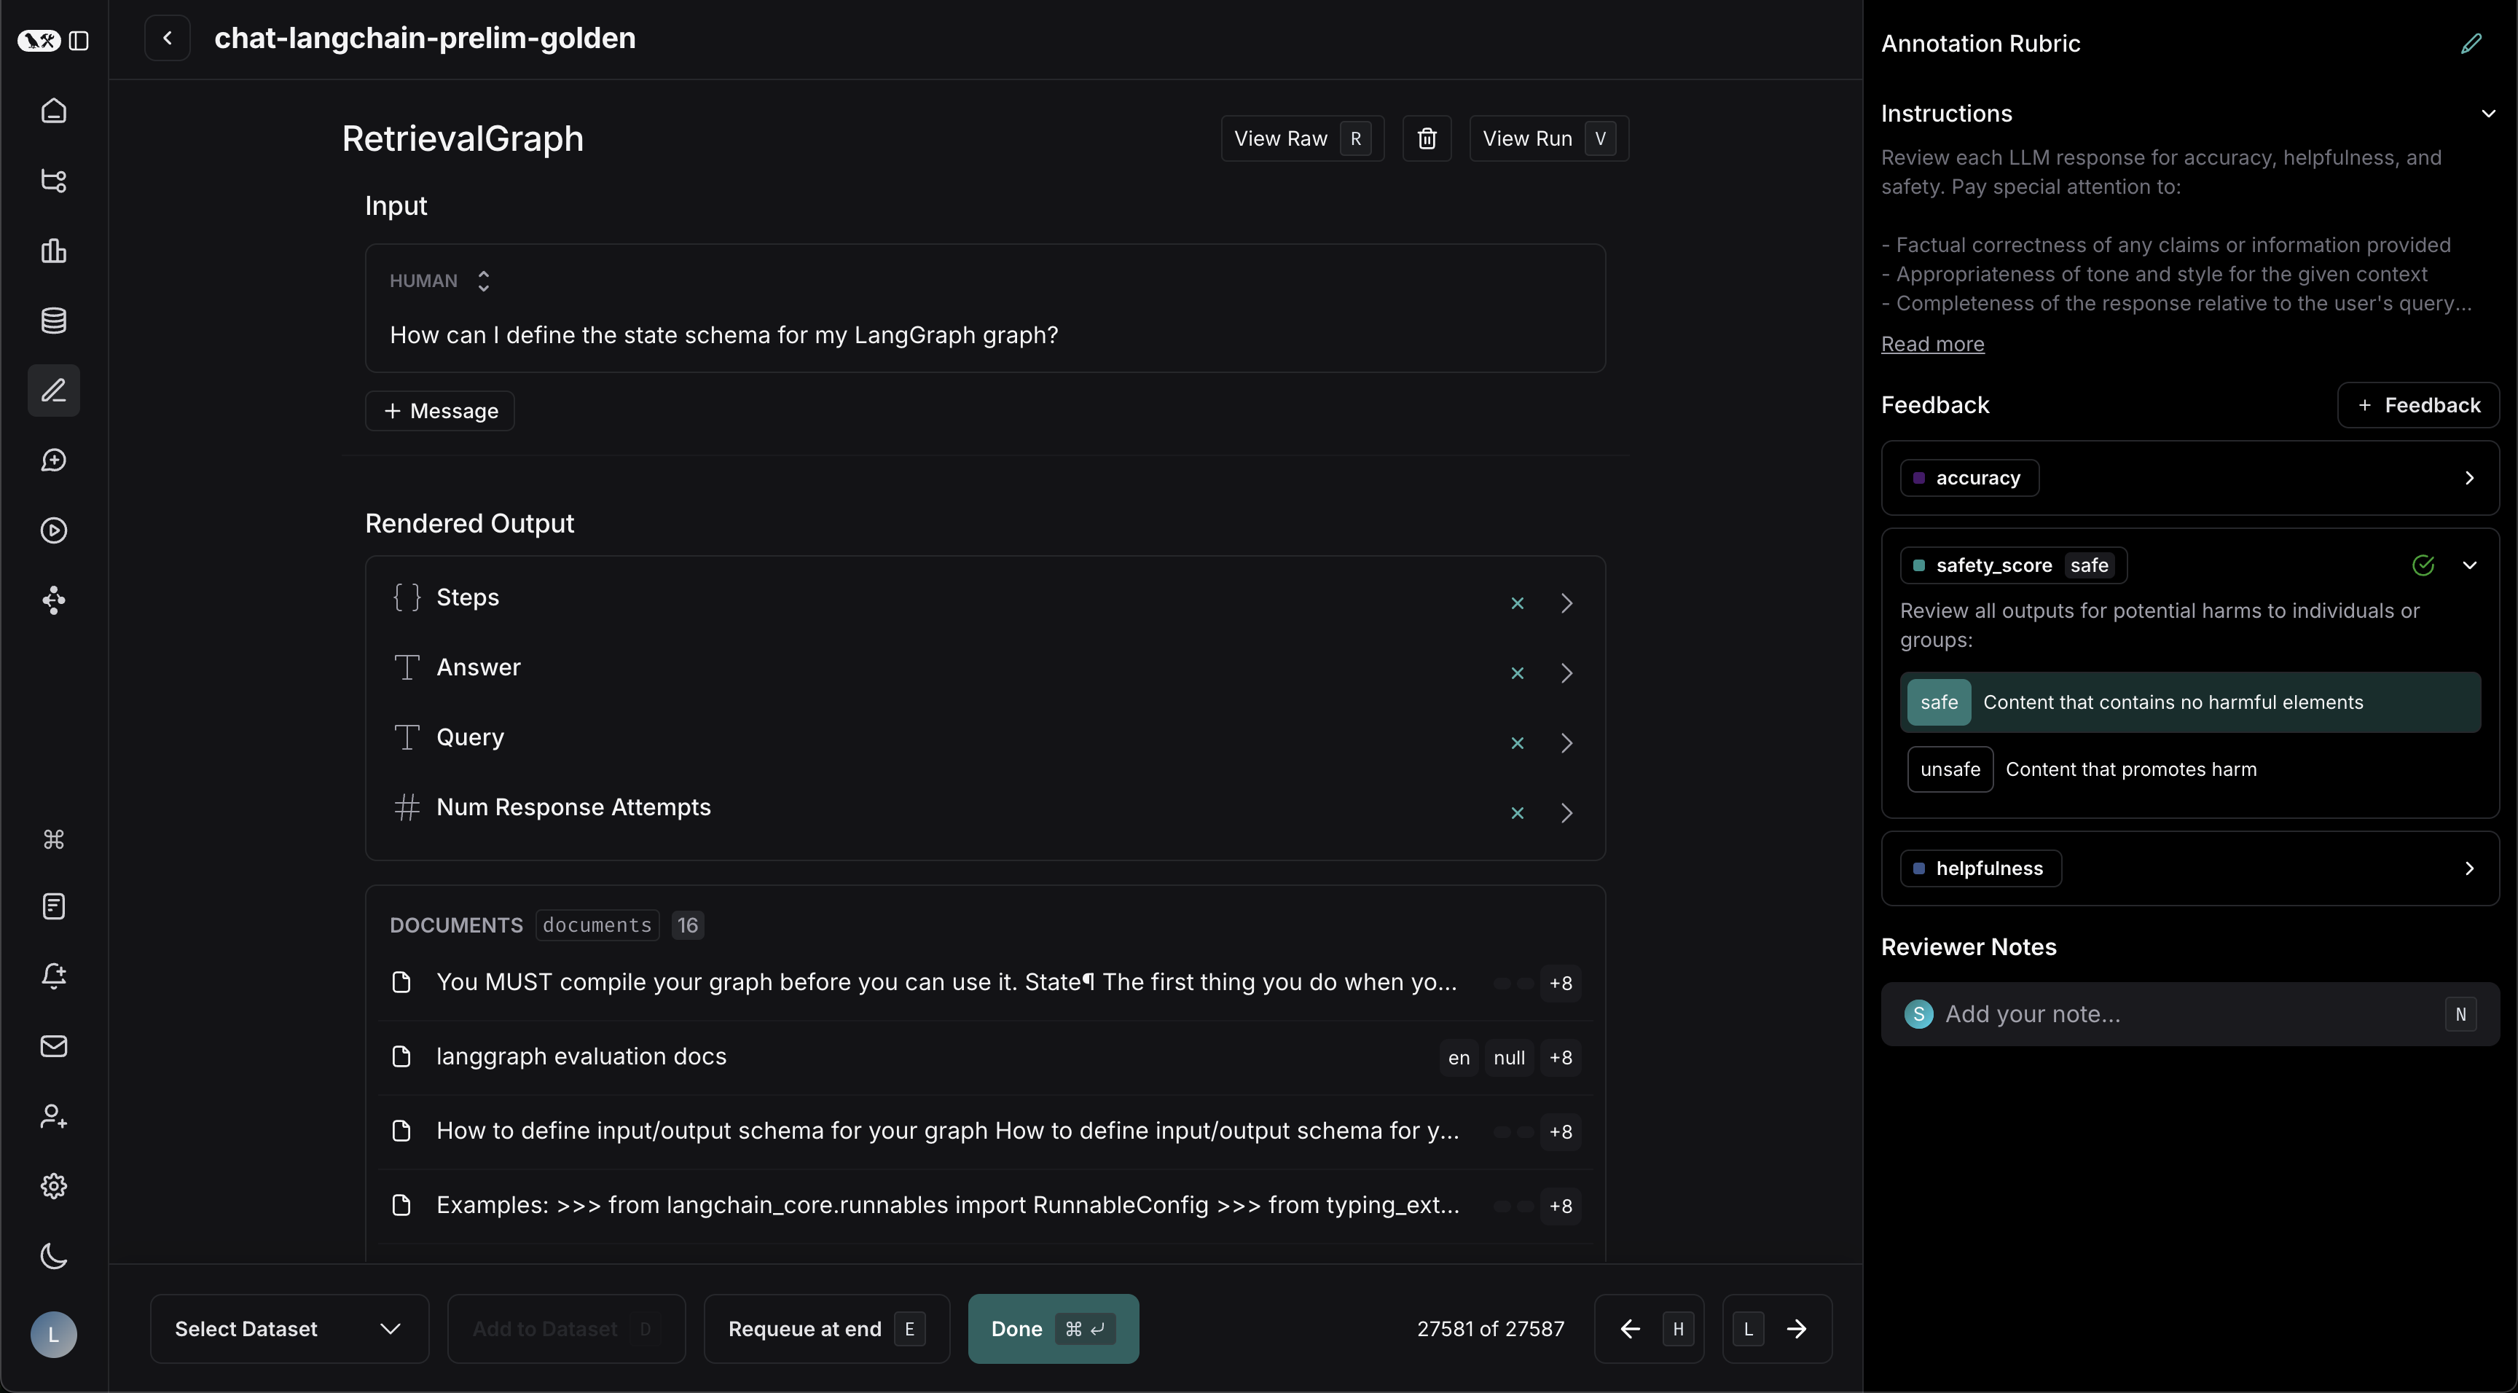Image resolution: width=2518 pixels, height=1393 pixels.
Task: Open the home icon in sidebar
Action: coord(54,111)
